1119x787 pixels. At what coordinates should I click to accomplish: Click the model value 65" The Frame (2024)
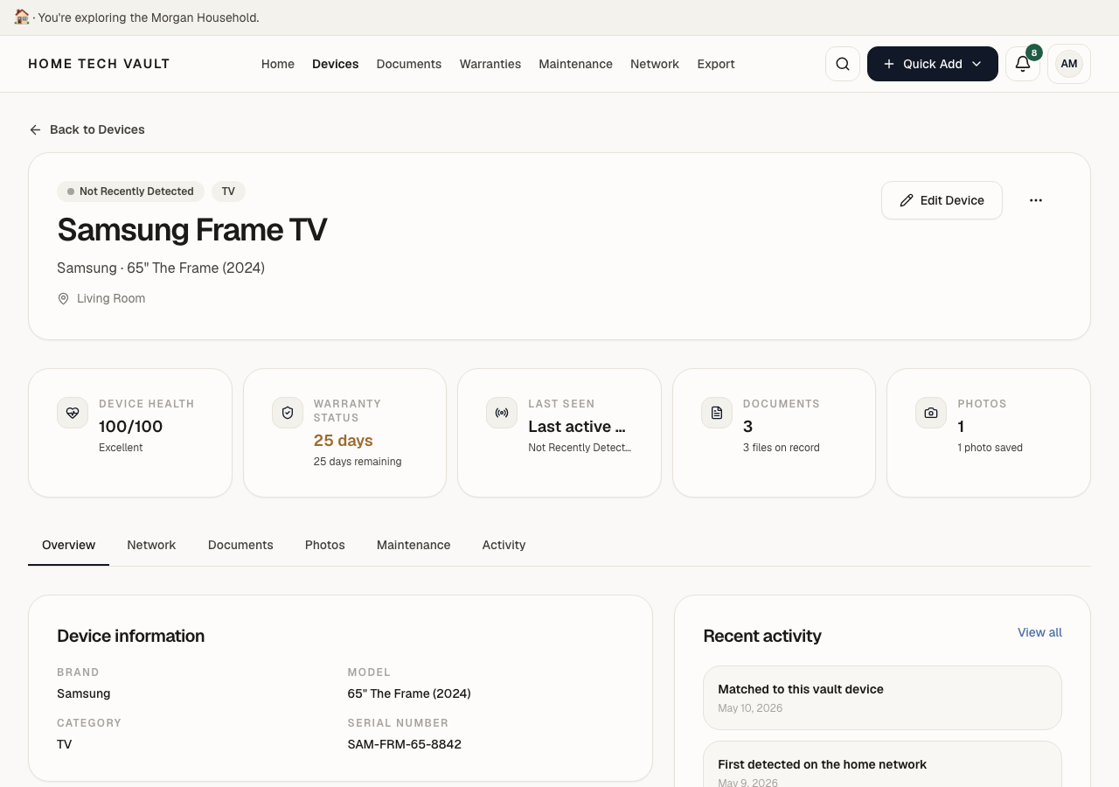pyautogui.click(x=409, y=693)
